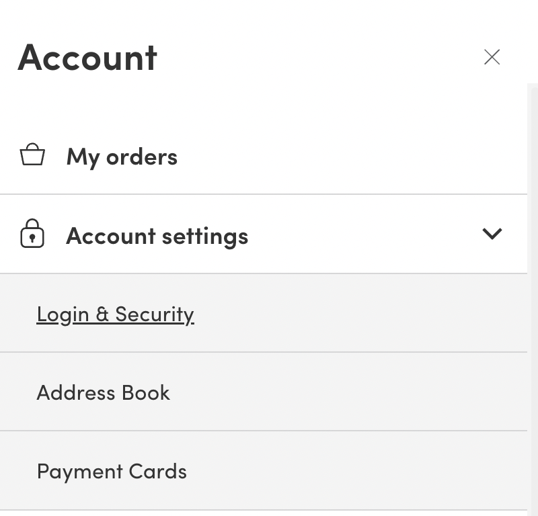
Task: Click the shopping basket icon
Action: pos(32,155)
